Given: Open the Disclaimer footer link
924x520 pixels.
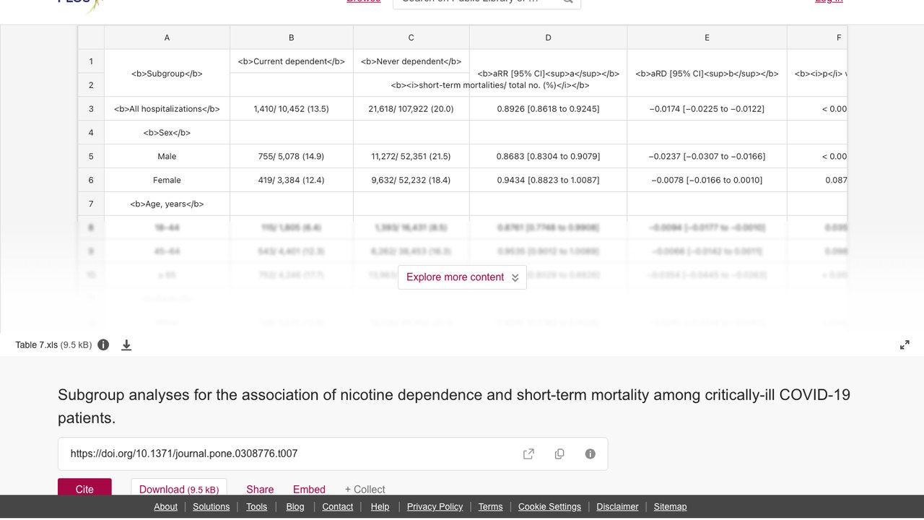Looking at the screenshot, I should pyautogui.click(x=617, y=507).
